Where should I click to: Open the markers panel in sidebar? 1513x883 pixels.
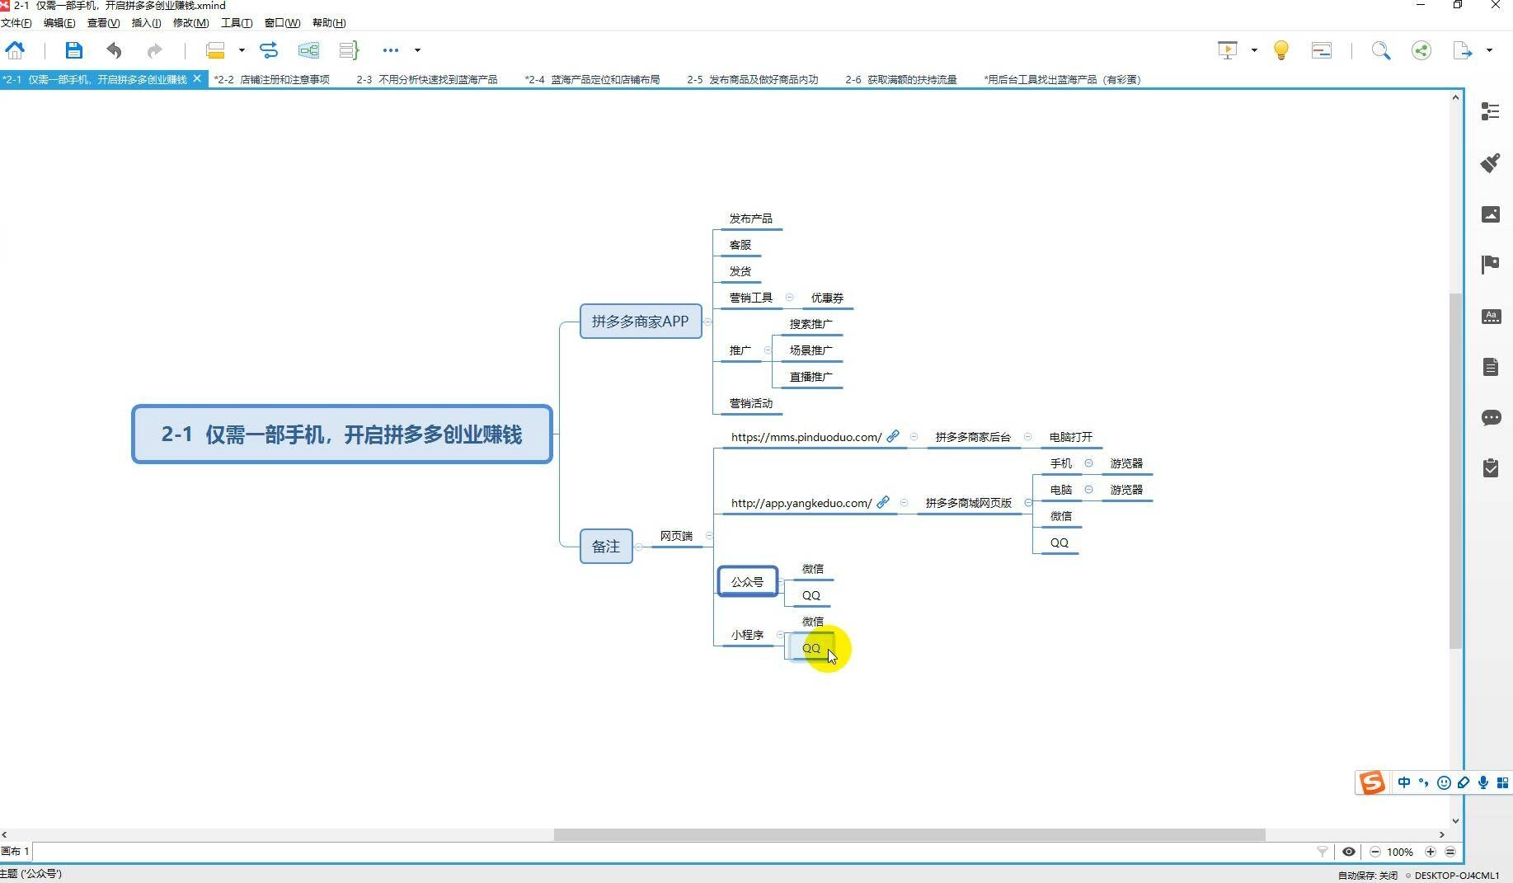pos(1490,264)
